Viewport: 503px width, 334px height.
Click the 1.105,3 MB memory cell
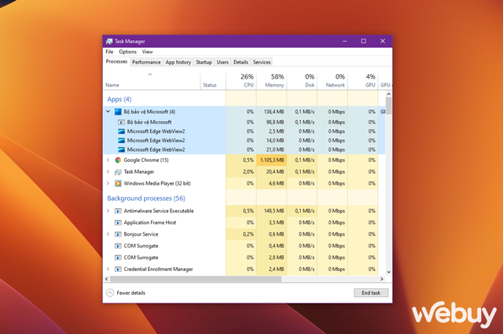click(271, 160)
